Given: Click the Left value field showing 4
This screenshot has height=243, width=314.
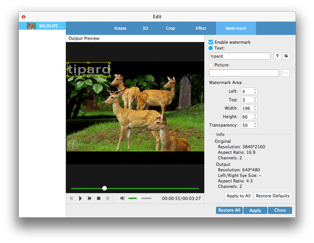Looking at the screenshot, I should [x=247, y=91].
